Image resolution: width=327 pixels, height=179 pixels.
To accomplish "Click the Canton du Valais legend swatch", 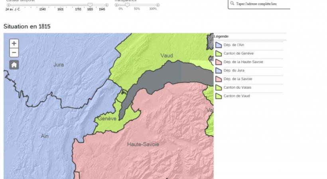I will (x=219, y=88).
